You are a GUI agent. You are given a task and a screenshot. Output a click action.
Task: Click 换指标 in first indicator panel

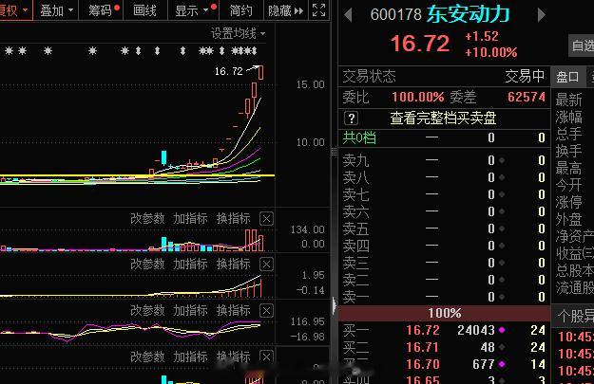(234, 218)
